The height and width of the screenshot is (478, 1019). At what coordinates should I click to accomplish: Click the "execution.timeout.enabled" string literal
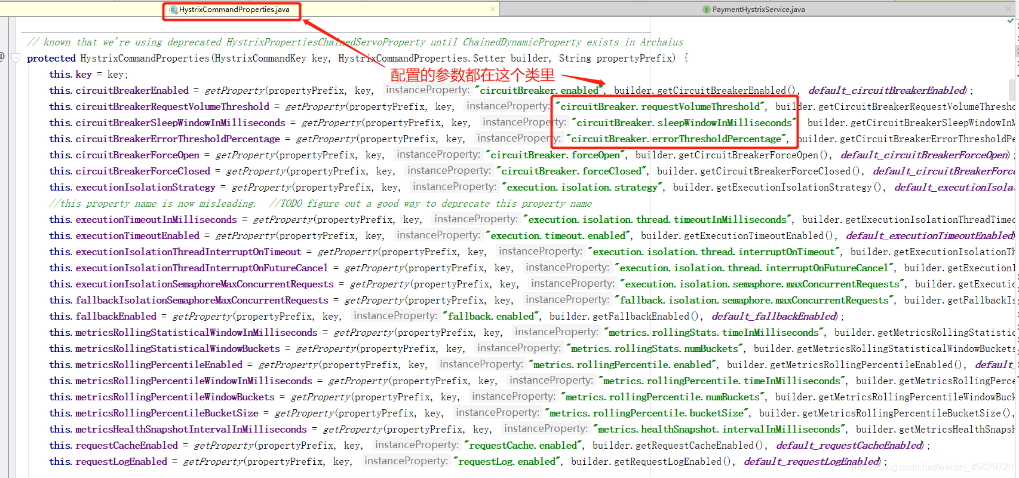tap(558, 235)
